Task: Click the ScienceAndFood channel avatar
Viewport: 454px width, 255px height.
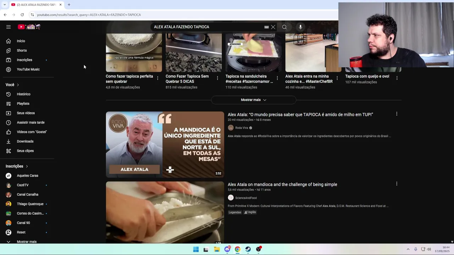Action: pos(231,198)
